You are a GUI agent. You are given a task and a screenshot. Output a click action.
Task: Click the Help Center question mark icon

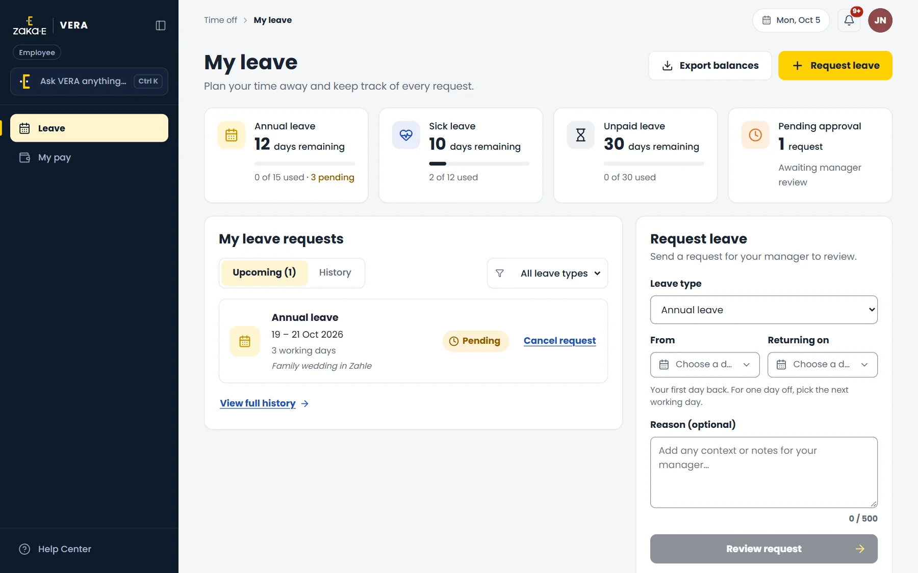tap(24, 549)
